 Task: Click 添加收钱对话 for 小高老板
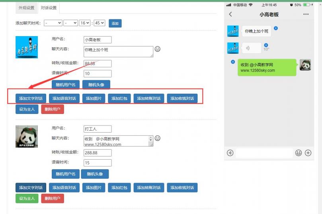pyautogui.click(x=182, y=98)
